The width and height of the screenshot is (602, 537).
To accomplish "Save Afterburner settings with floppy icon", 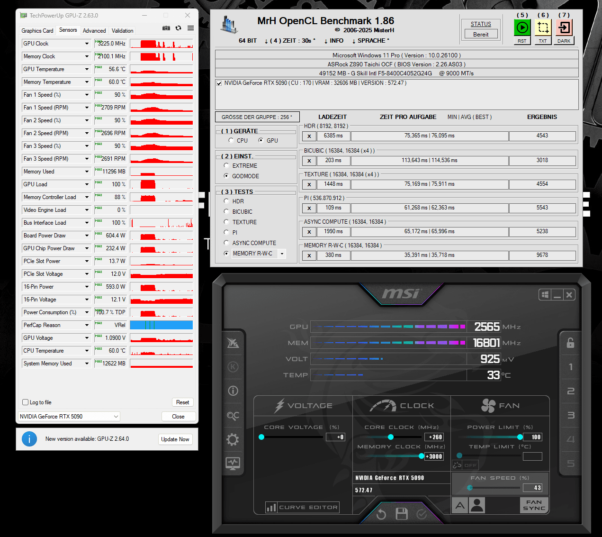I will click(402, 514).
